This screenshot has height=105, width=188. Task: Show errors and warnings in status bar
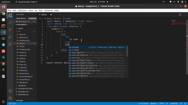[12, 104]
